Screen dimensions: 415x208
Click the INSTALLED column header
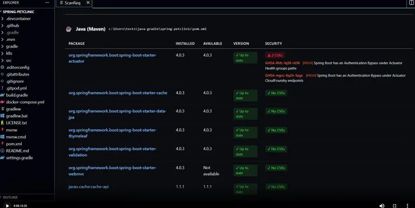pyautogui.click(x=185, y=43)
